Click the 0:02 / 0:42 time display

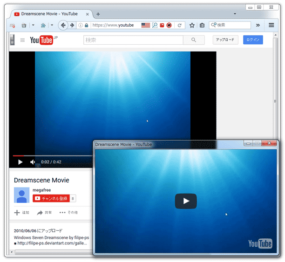(51, 162)
